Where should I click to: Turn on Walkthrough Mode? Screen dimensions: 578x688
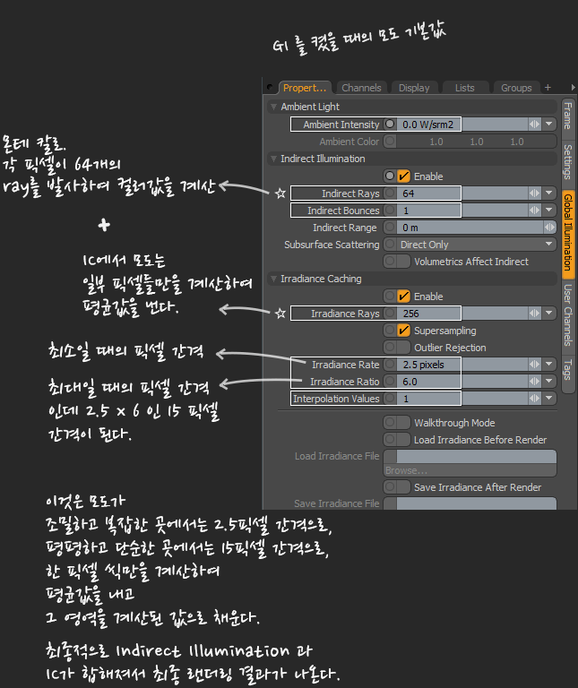click(404, 423)
